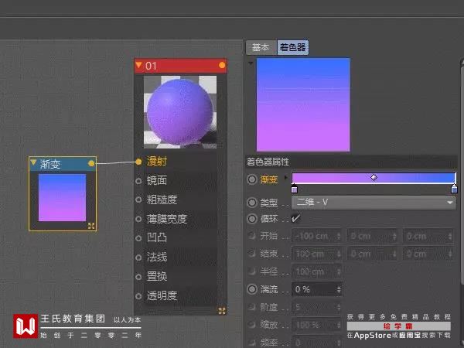Select the 透明度 input port
Viewport: 464px width, 348px height.
pos(138,296)
